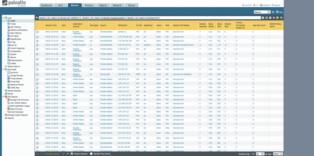Sort by Receive Time column header

tap(51, 25)
